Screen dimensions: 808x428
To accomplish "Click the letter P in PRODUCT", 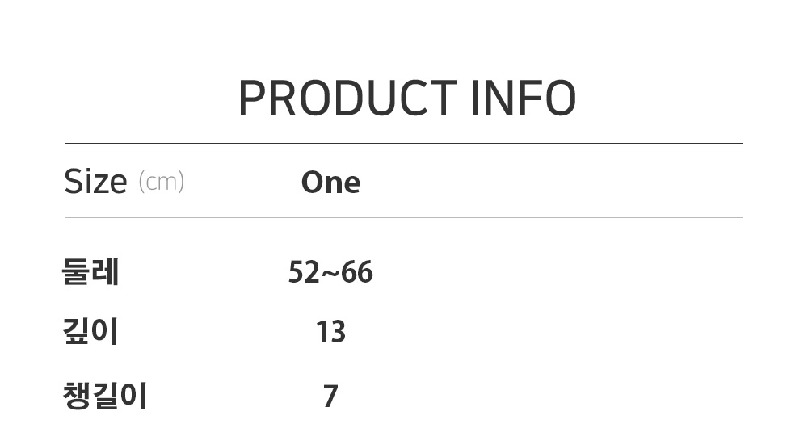I will [251, 99].
